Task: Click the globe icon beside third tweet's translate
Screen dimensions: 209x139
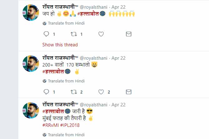Action: 45,135
